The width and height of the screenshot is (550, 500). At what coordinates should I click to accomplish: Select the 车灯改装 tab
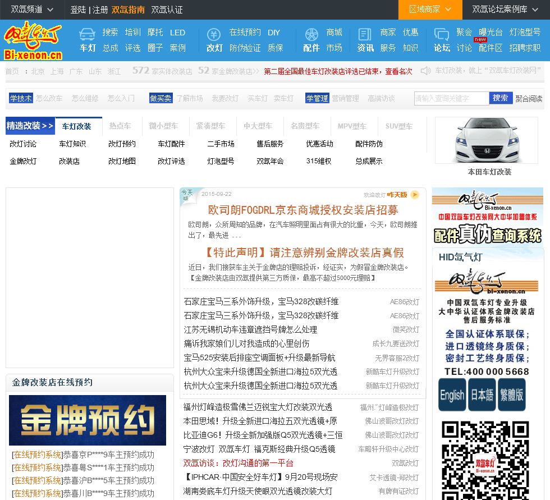click(77, 126)
